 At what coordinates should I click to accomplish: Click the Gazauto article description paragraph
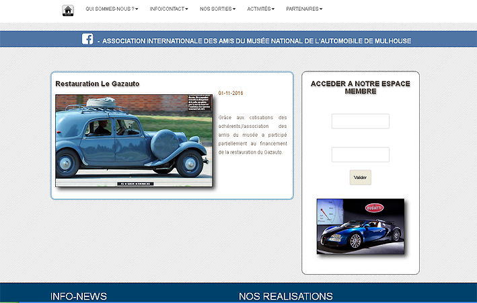(252, 135)
